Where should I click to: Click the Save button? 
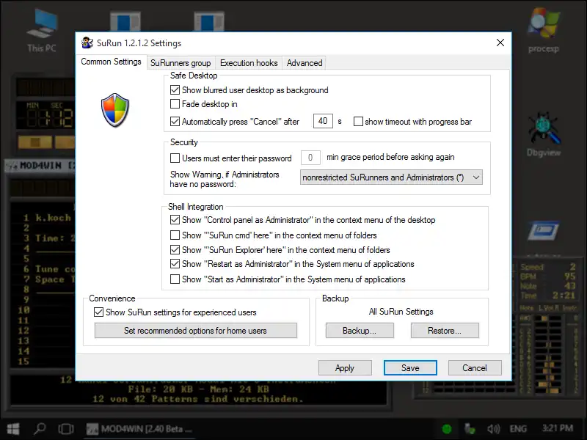410,368
